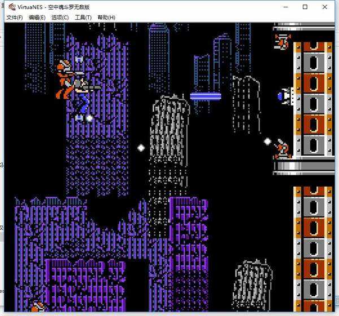Open the 选项(C) menu
Image resolution: width=339 pixels, height=316 pixels.
[x=60, y=17]
